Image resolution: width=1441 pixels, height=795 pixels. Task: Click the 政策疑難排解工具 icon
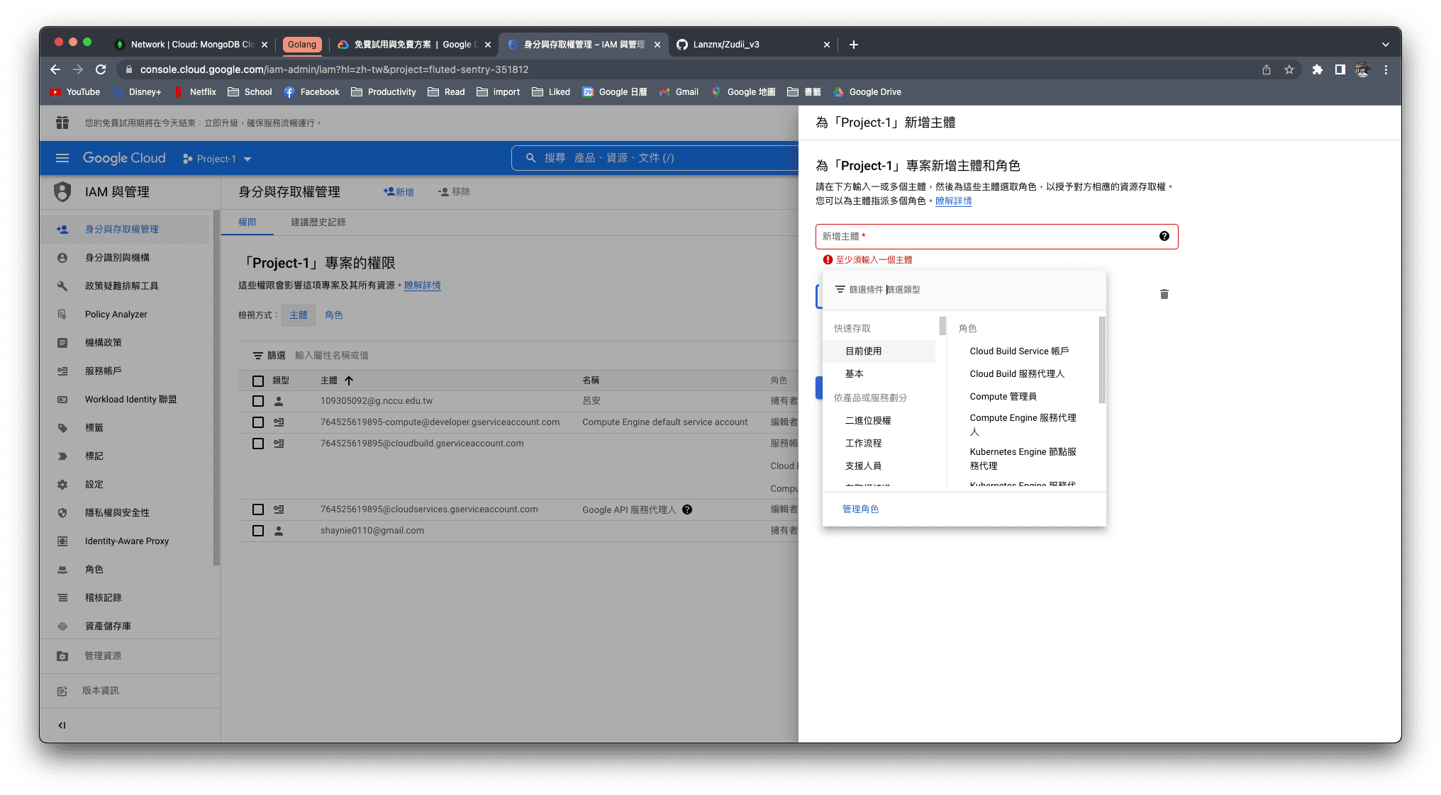62,285
